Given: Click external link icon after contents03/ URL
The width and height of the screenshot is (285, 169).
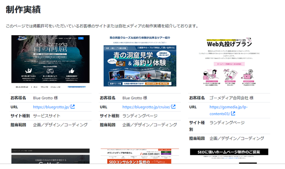Looking at the screenshot, I should pos(233,114).
